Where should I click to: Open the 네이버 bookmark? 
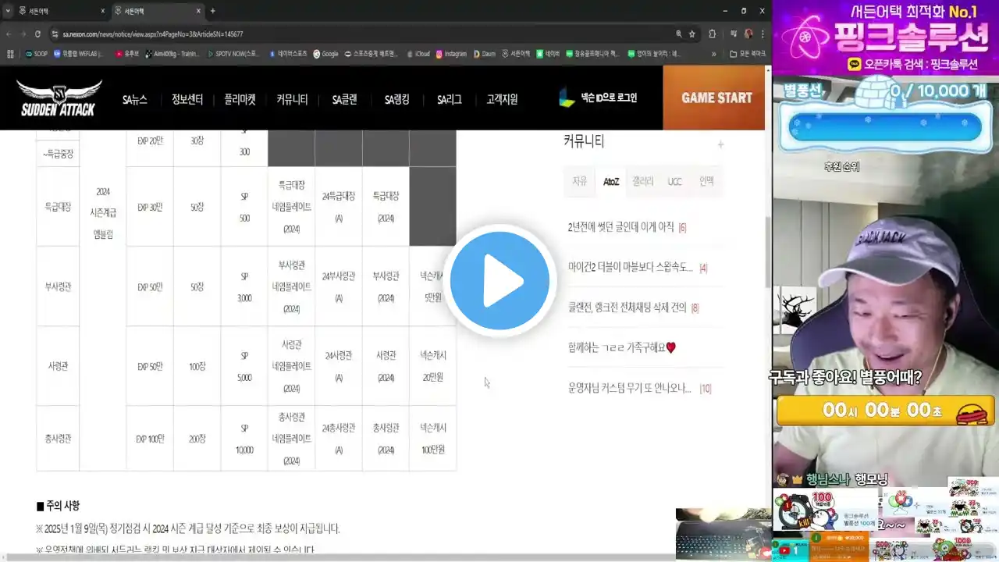548,54
